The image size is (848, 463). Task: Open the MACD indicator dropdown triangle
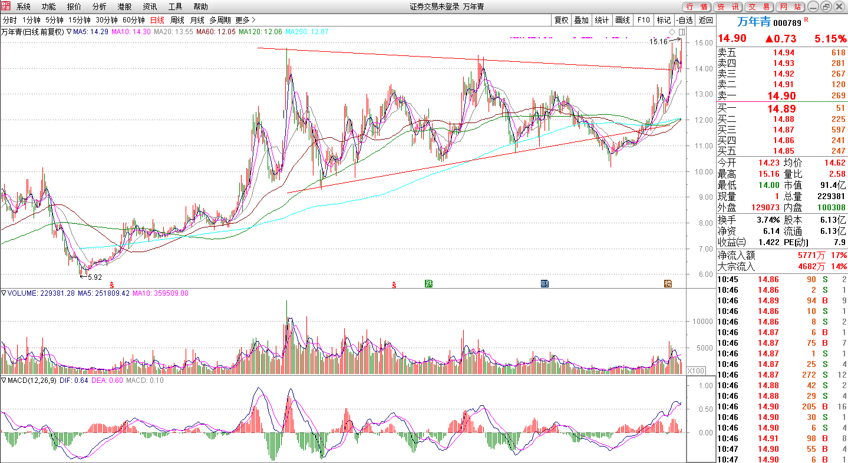4,381
